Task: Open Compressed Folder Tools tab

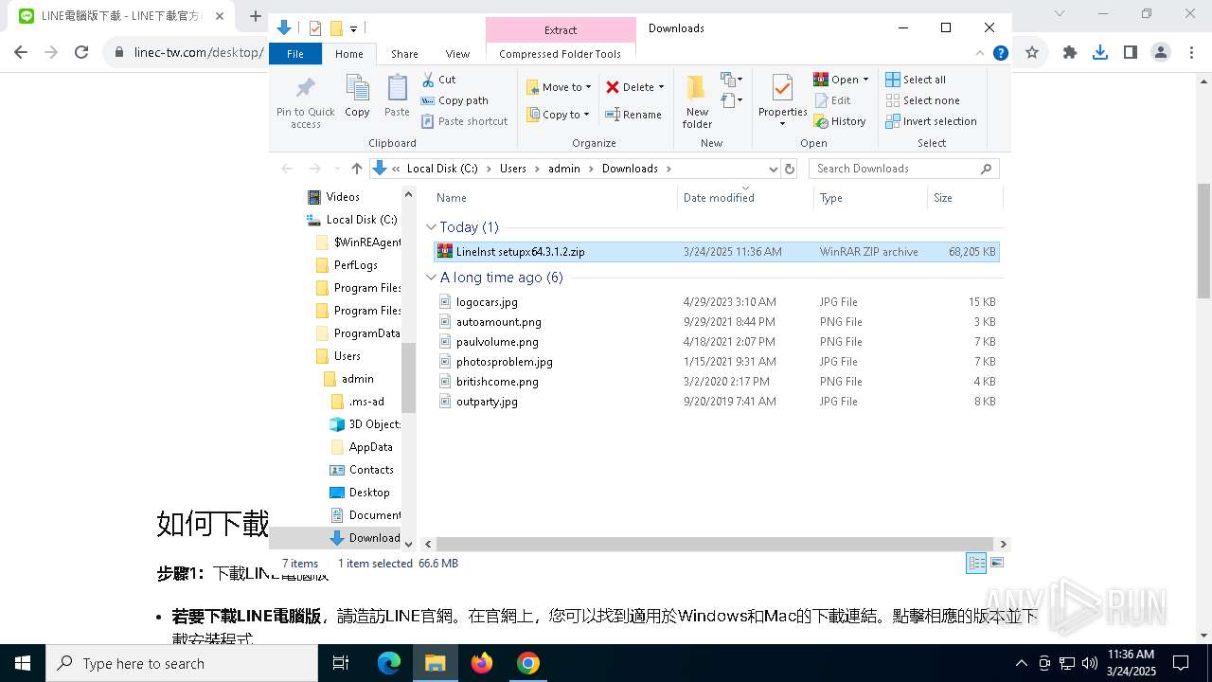Action: tap(561, 54)
